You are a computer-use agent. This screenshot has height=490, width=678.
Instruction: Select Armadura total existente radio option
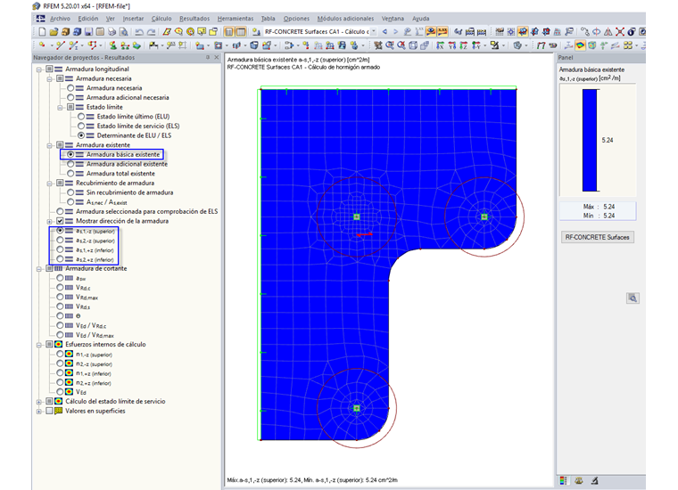pyautogui.click(x=70, y=173)
